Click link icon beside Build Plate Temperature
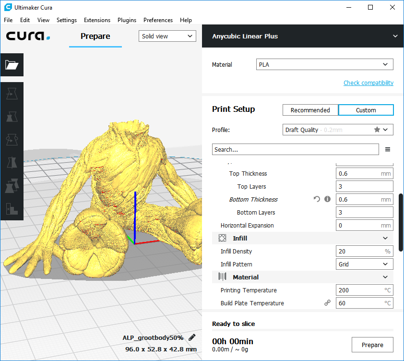The width and height of the screenshot is (404, 361). [327, 303]
